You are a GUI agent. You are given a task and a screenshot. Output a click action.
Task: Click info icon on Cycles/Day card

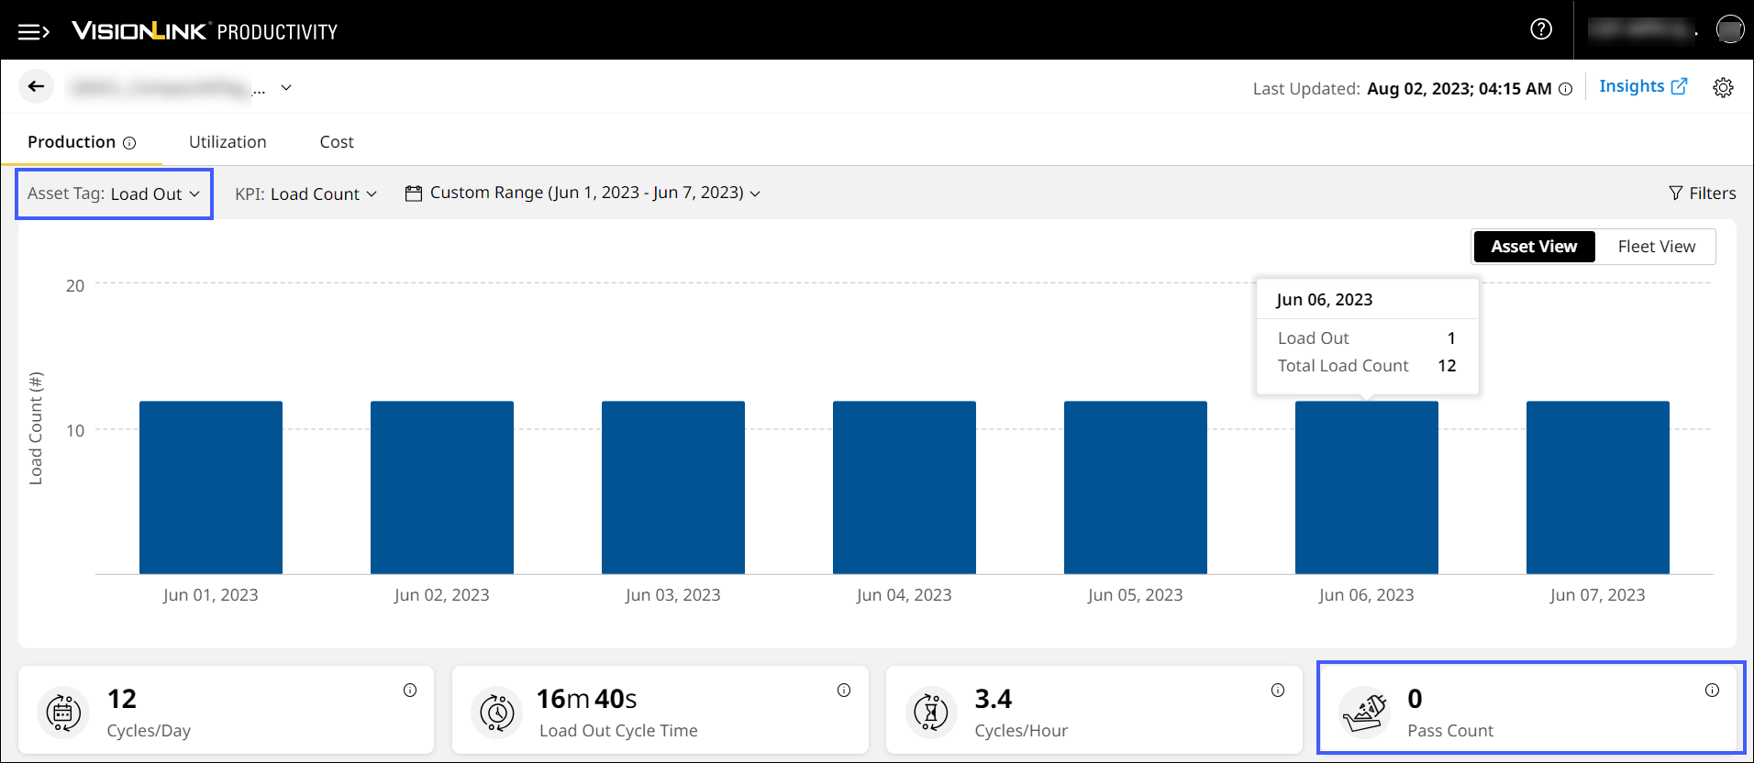pos(410,691)
